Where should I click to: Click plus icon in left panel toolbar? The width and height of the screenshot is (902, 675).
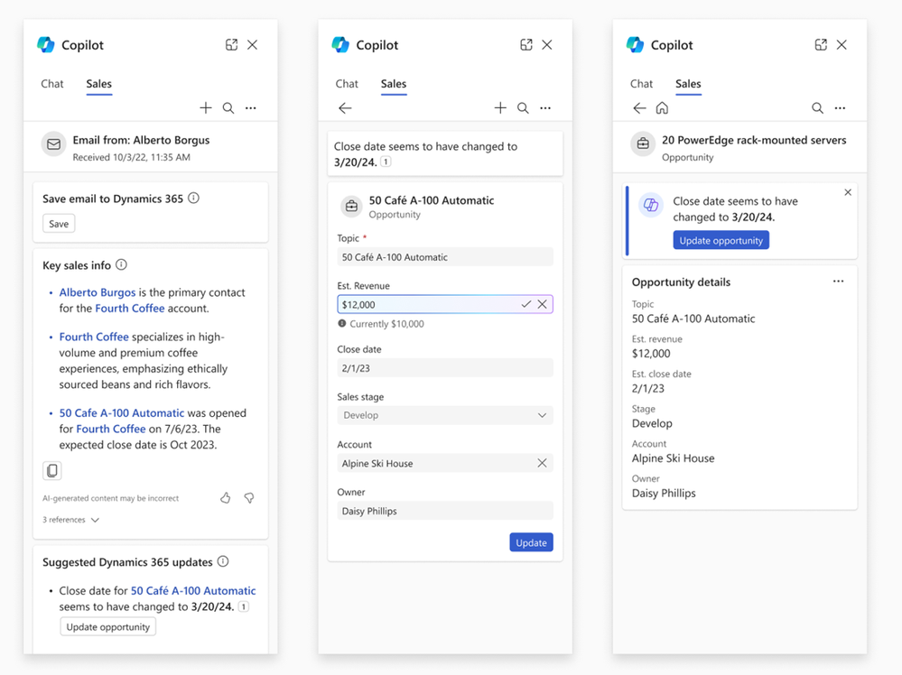coord(205,108)
